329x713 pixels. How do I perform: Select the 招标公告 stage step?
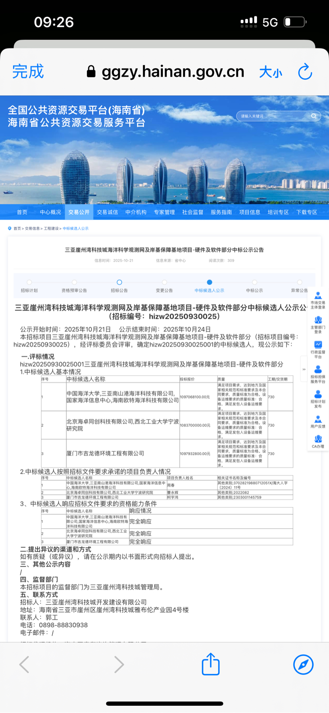click(120, 286)
